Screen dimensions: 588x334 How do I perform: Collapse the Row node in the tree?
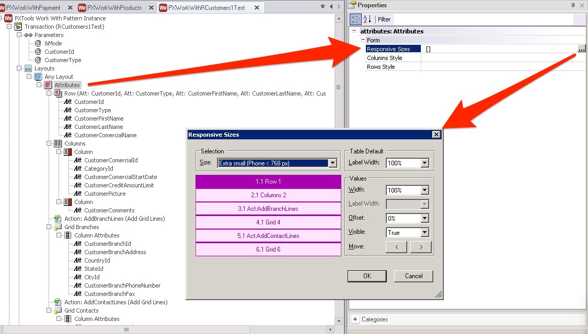pos(49,93)
